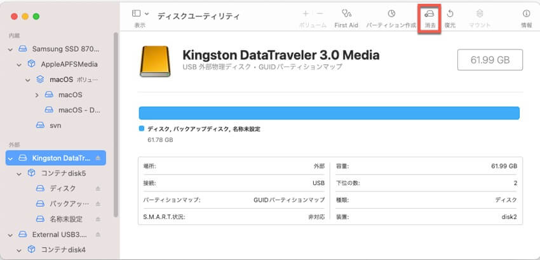Eject the External USB3 drive
Image resolution: width=540 pixels, height=260 pixels.
(98, 235)
